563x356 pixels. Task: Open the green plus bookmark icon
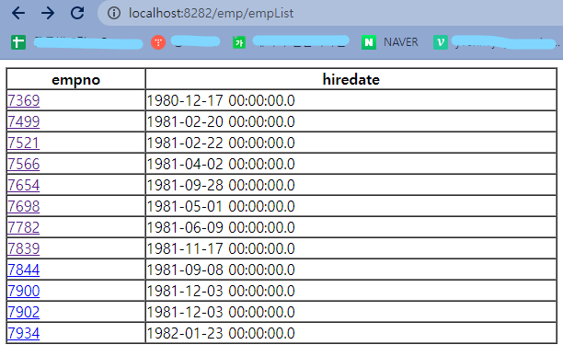[18, 42]
